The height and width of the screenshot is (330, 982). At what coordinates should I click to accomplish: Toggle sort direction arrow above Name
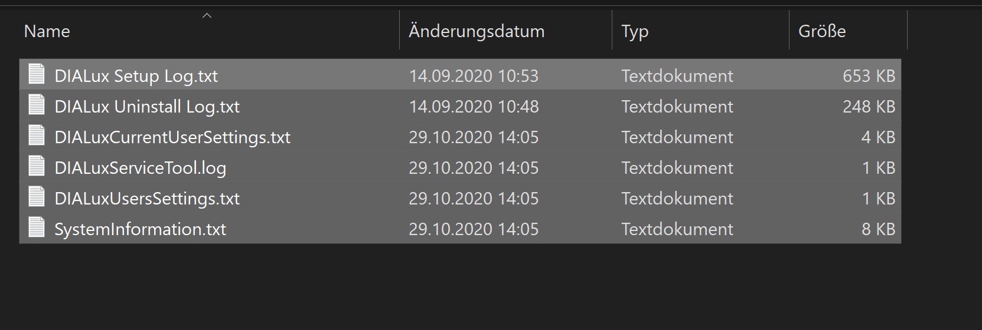point(207,16)
